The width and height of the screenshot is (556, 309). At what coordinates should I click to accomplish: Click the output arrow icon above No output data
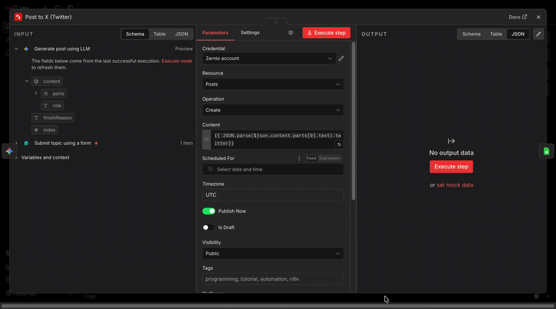click(451, 141)
